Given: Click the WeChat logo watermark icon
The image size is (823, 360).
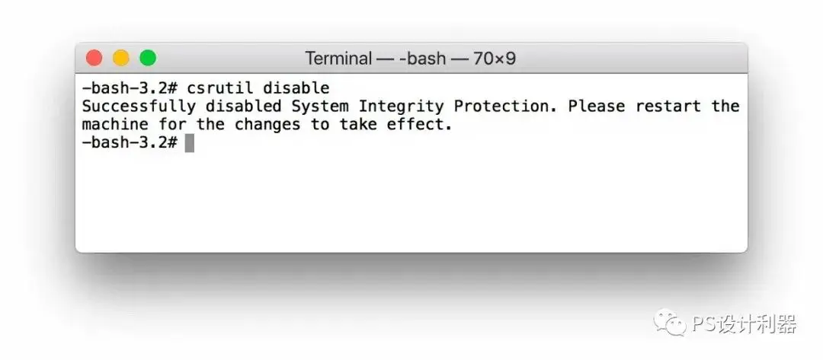Looking at the screenshot, I should pos(669,322).
